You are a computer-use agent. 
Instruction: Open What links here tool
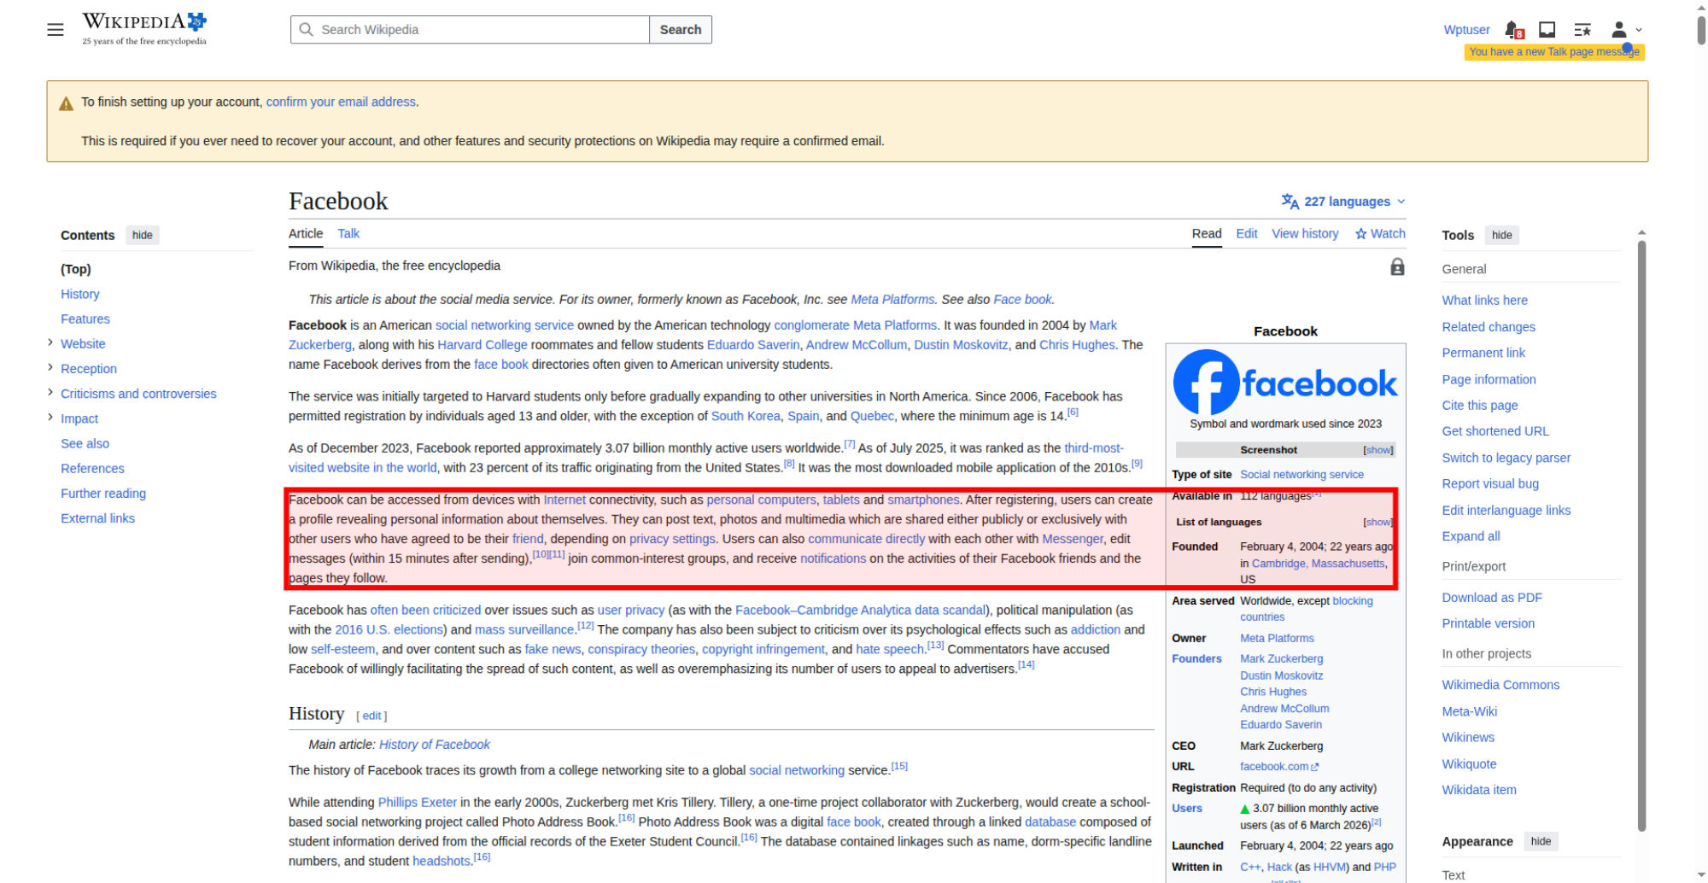[x=1485, y=301]
